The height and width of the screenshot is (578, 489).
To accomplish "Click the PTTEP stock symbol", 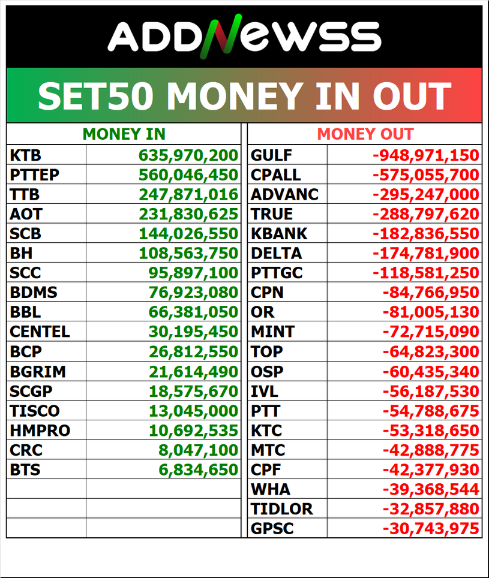I will click(x=35, y=175).
